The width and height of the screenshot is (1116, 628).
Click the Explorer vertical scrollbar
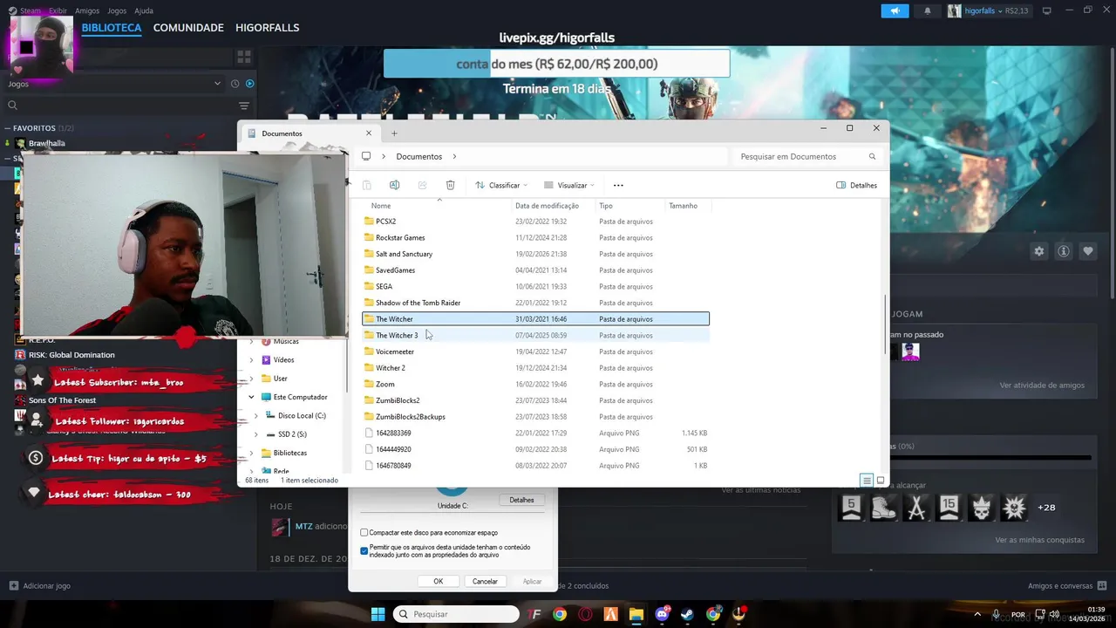tap(887, 324)
